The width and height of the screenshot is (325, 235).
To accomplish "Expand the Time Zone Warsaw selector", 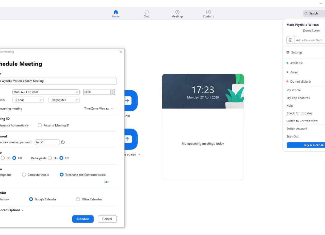I will pos(99,109).
